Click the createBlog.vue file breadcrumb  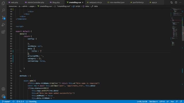click(x=45, y=6)
